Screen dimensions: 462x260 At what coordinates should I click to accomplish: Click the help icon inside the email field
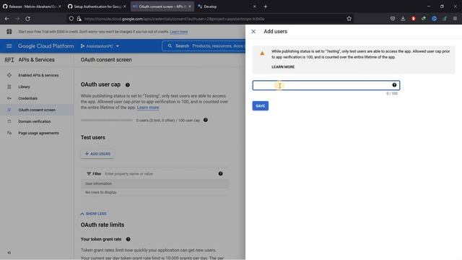(x=394, y=85)
